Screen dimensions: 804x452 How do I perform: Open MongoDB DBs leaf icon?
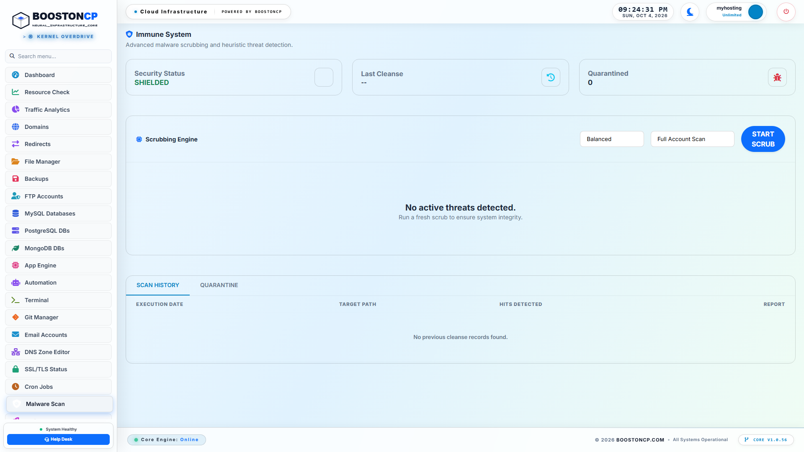(15, 248)
